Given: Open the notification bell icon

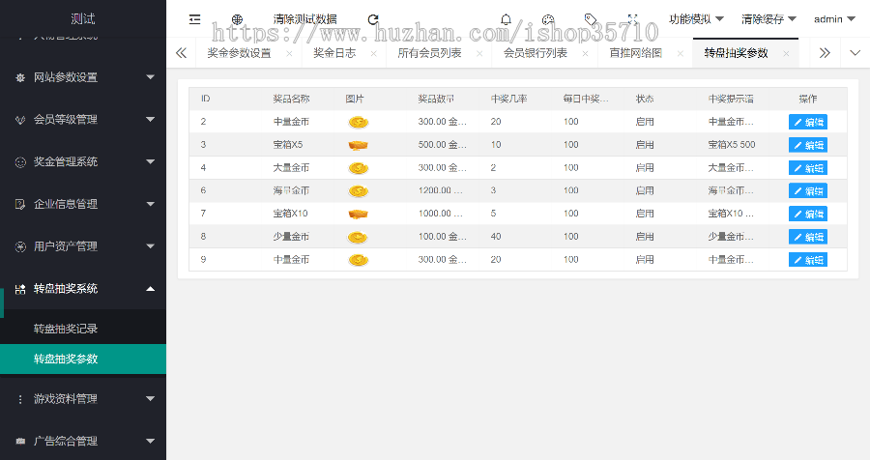Looking at the screenshot, I should (x=506, y=19).
